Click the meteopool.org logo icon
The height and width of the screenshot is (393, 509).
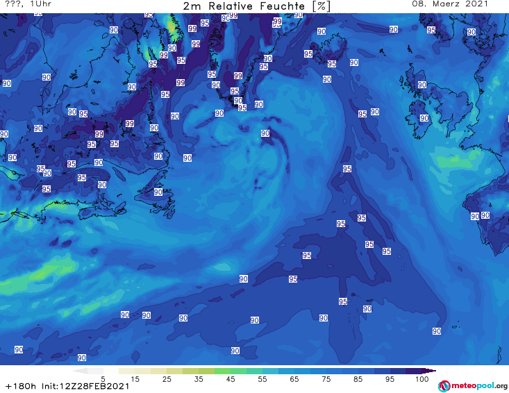click(444, 386)
